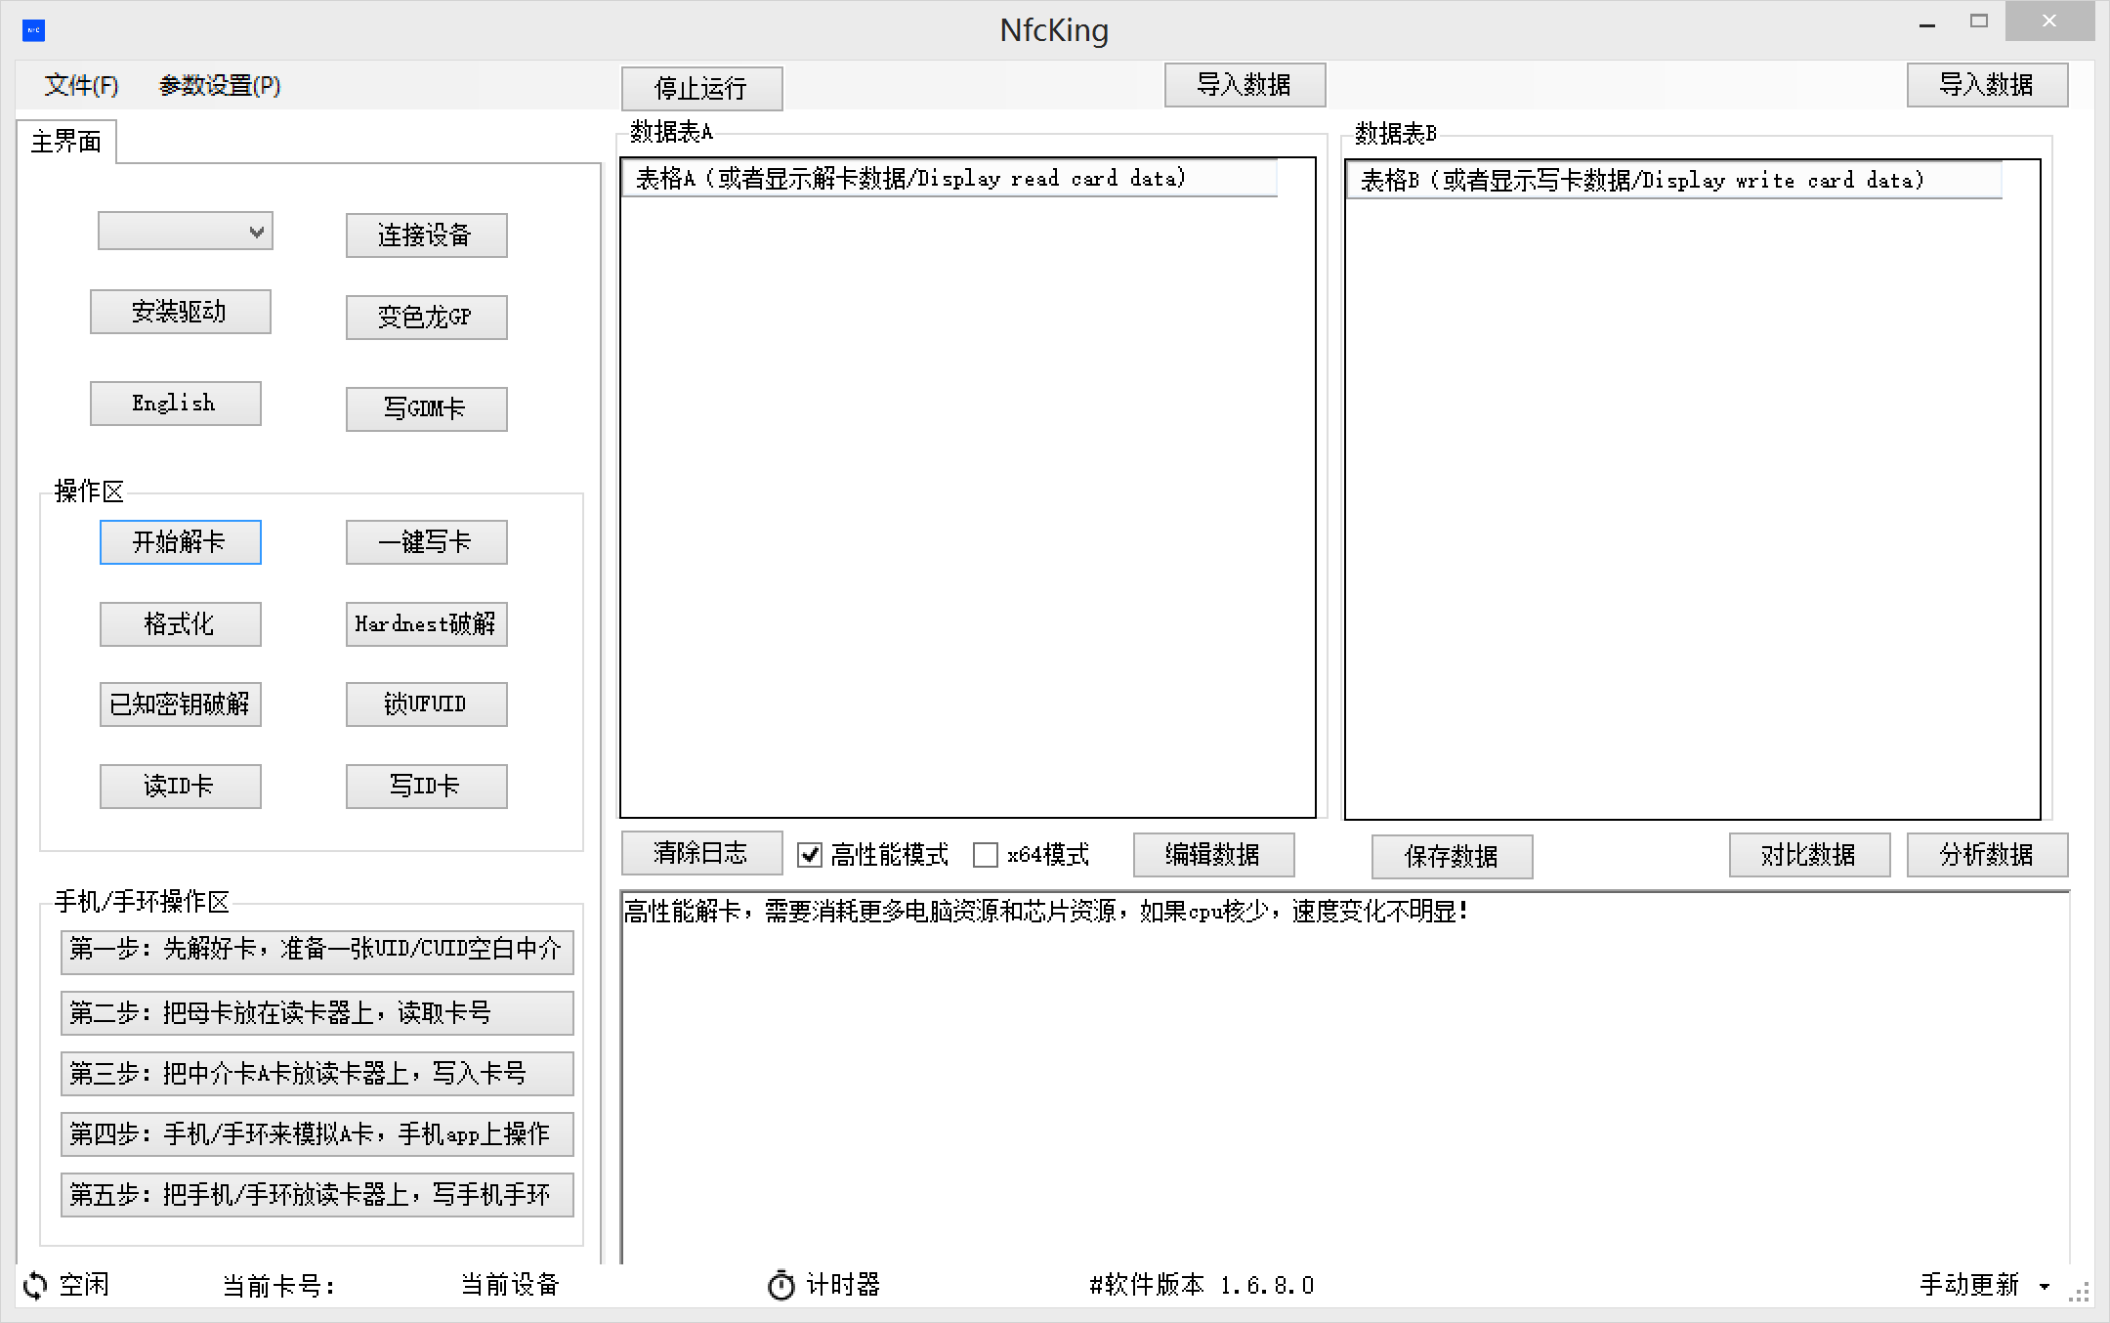
Task: Toggle the 高性能模式 checkbox
Action: pos(810,855)
